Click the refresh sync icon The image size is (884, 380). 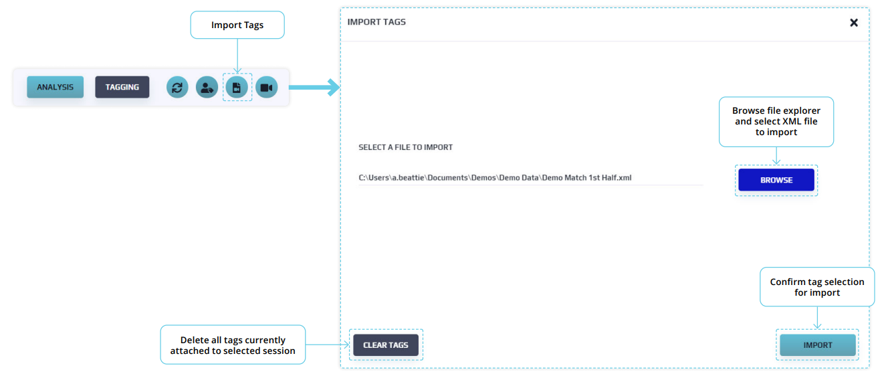177,87
